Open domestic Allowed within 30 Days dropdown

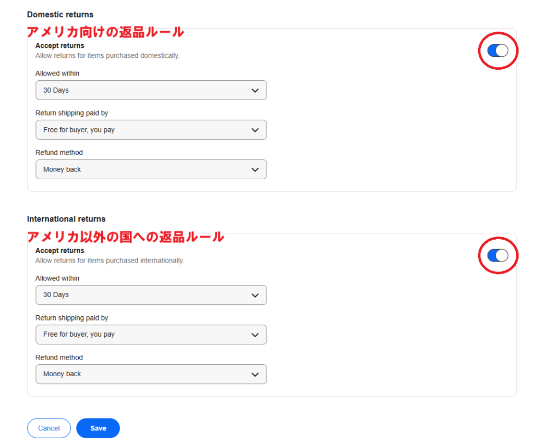[151, 90]
